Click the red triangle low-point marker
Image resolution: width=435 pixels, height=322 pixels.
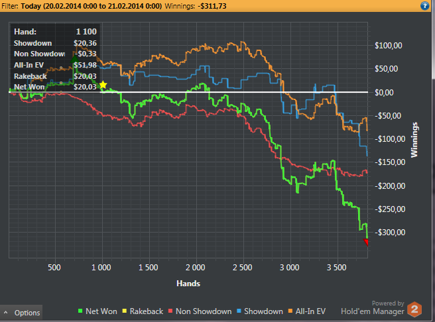[x=366, y=242]
